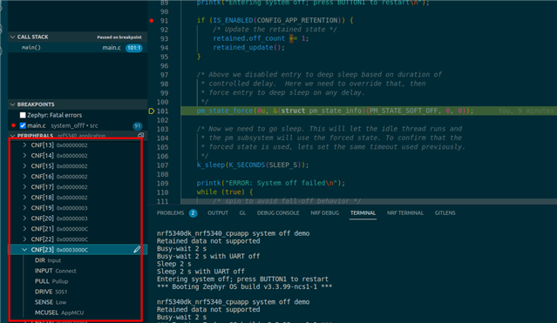Select the Terminal tab
Viewport: 557px width, 323px height.
pyautogui.click(x=363, y=213)
